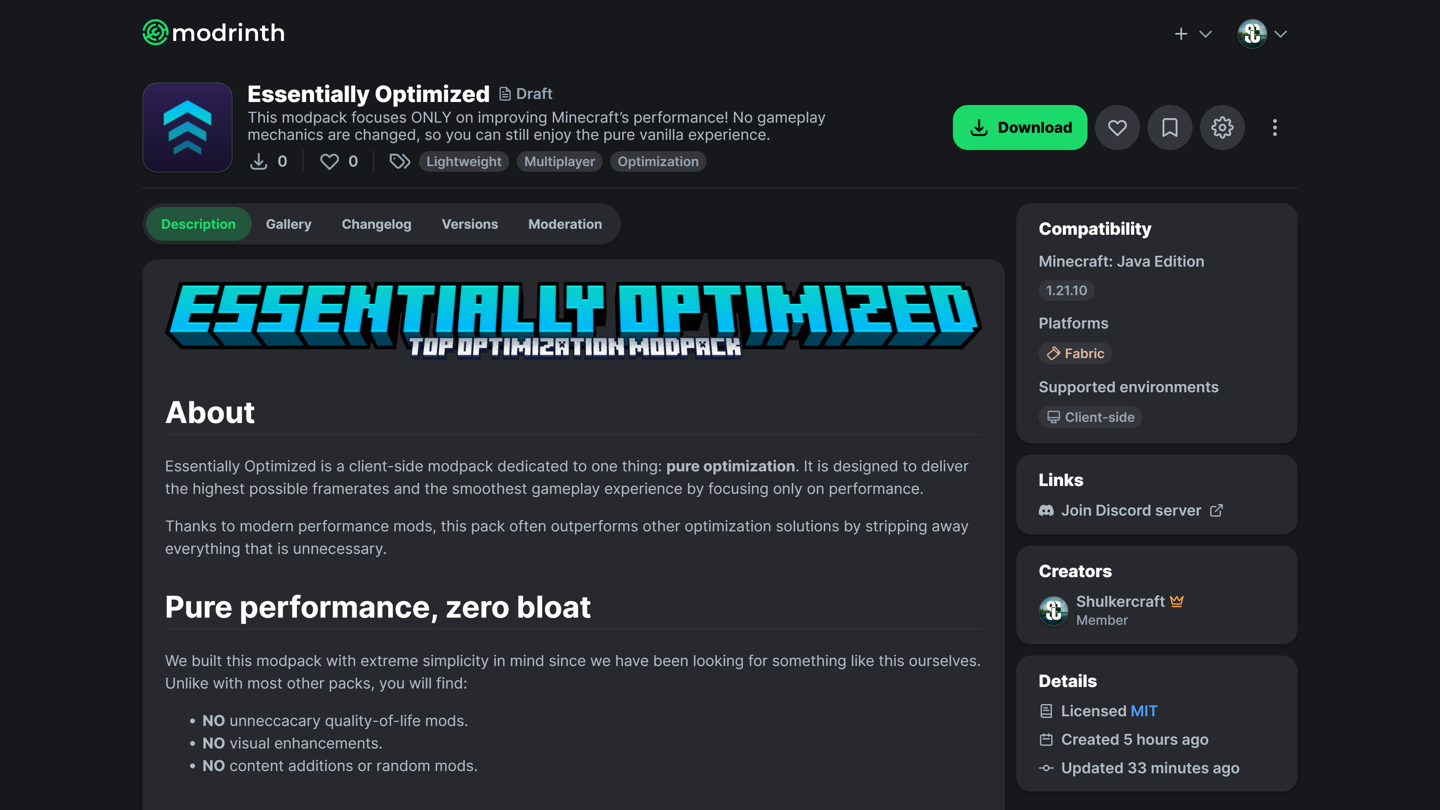Click the Optimization category tag

click(x=658, y=162)
